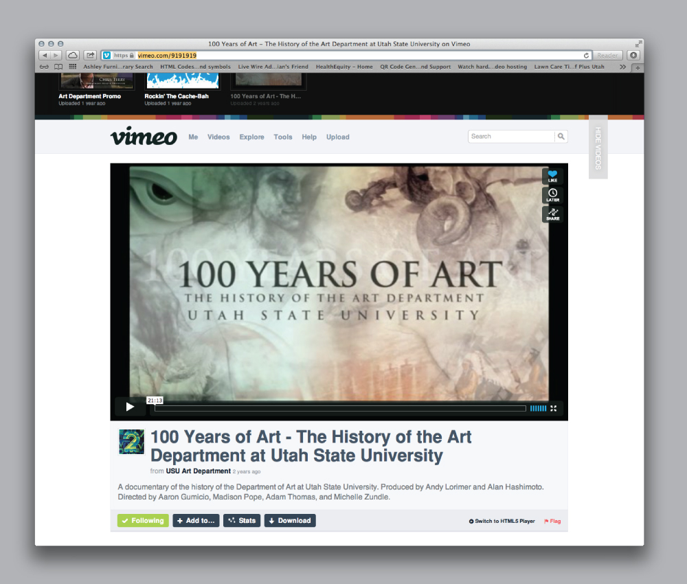Open the Help menu
The height and width of the screenshot is (584, 687).
coord(309,137)
